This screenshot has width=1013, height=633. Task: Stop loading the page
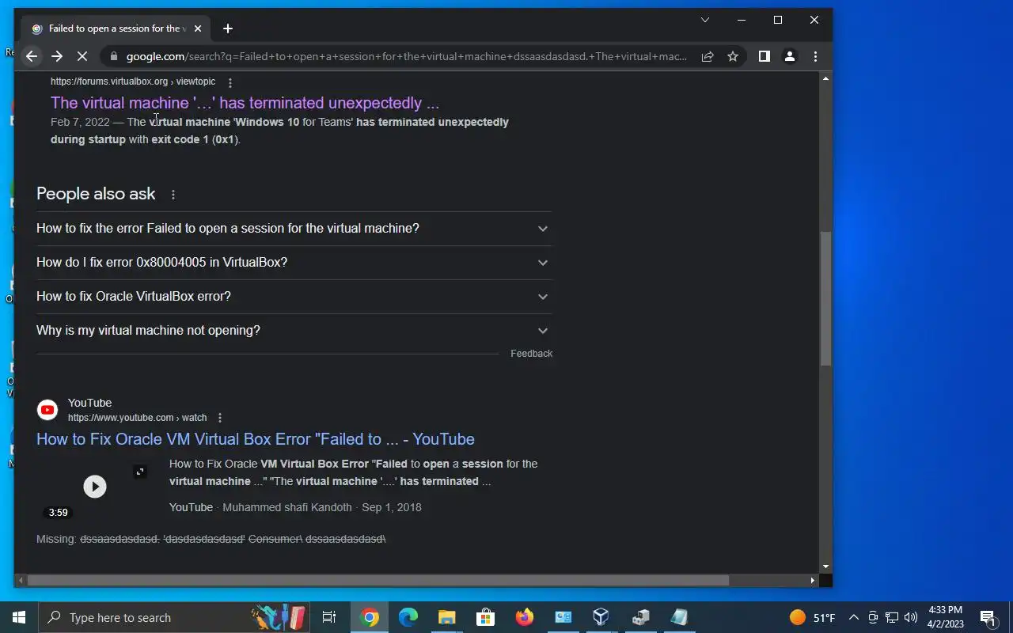82,56
